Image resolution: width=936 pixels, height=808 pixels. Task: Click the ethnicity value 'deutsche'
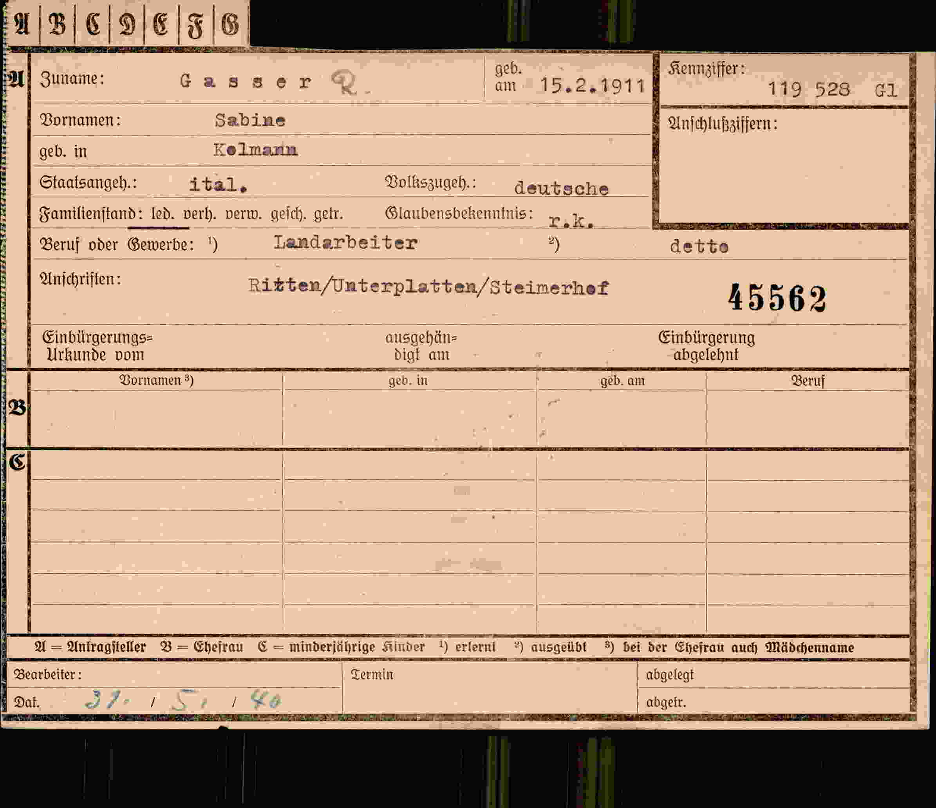coord(561,188)
